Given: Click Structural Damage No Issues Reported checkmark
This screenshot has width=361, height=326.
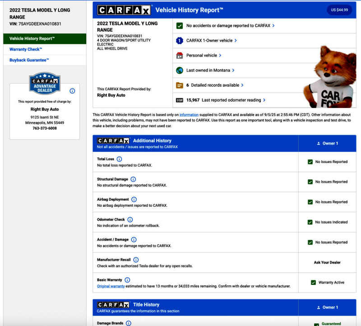Looking at the screenshot, I should pyautogui.click(x=310, y=182).
